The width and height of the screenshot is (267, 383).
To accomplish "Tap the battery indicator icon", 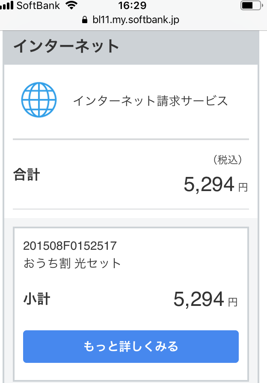I will (x=251, y=6).
